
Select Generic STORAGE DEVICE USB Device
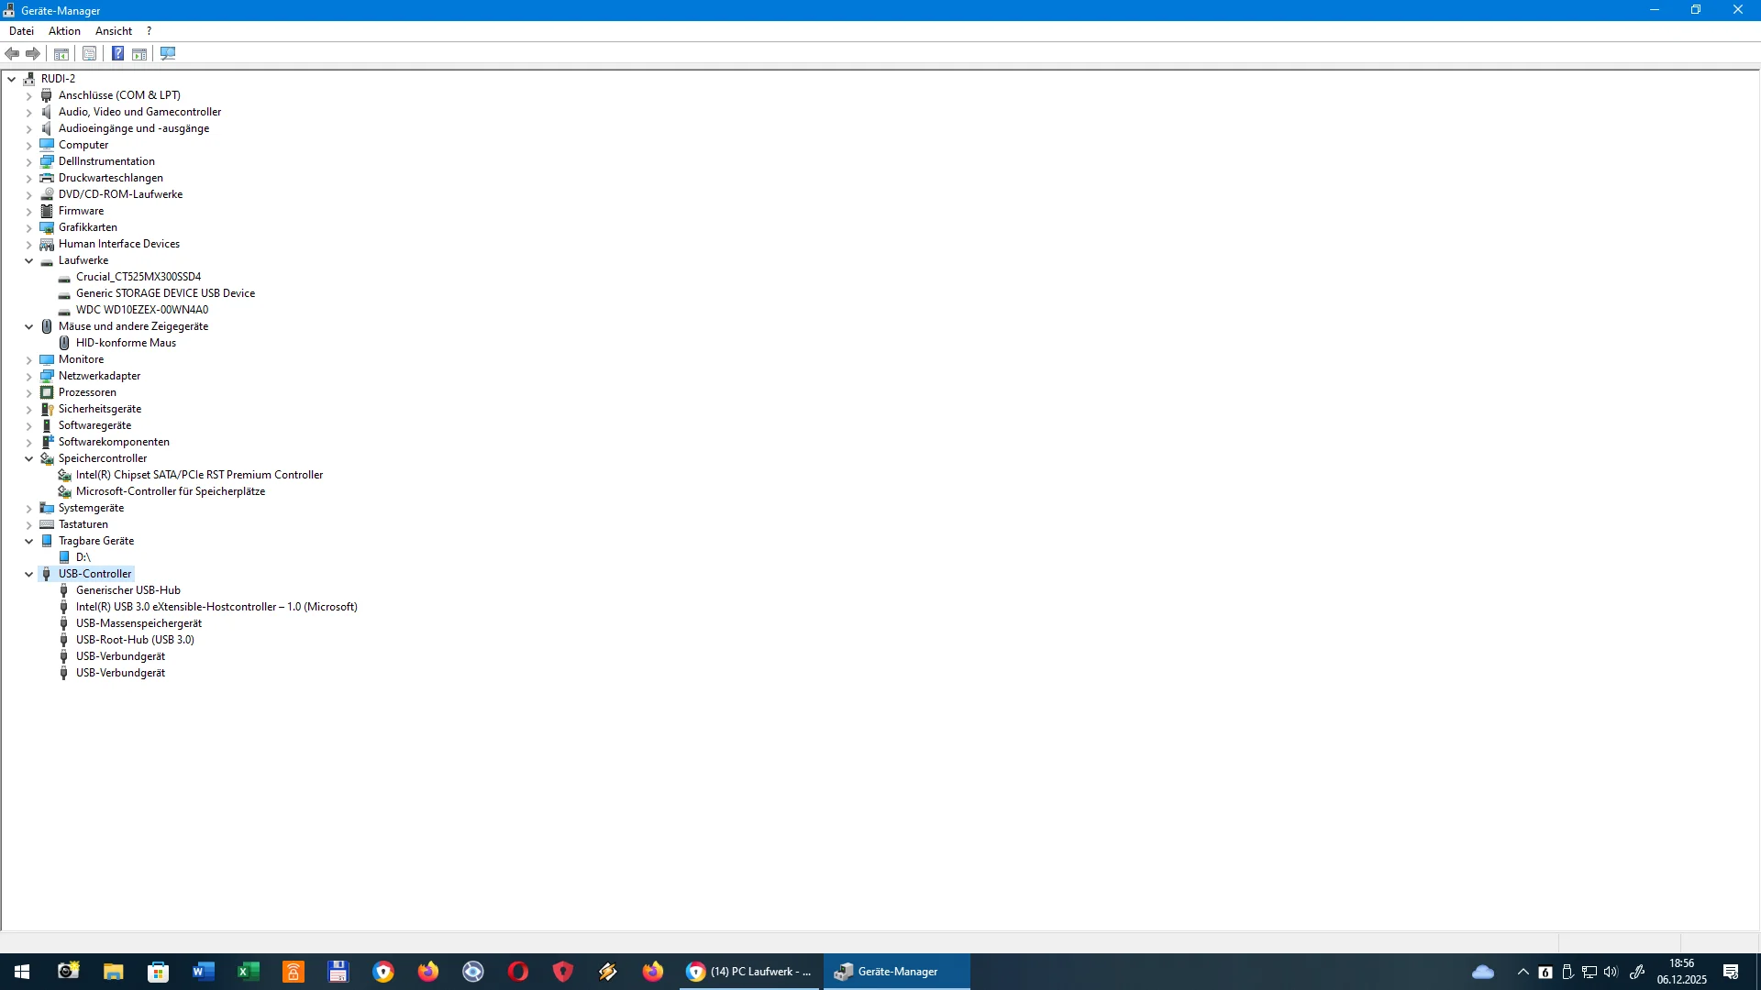tap(165, 293)
